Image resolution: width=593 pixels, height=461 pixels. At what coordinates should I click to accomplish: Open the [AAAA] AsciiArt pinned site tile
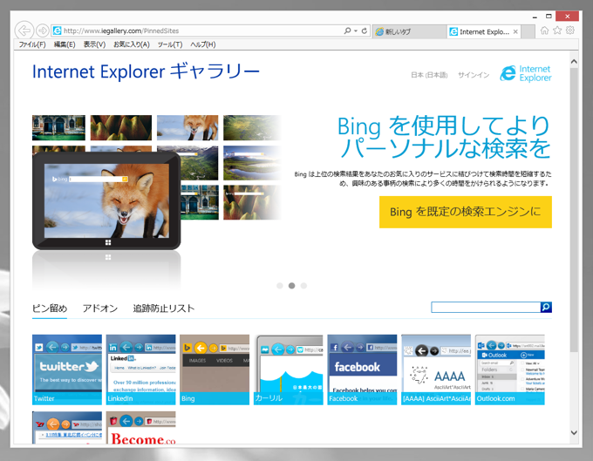pyautogui.click(x=436, y=369)
